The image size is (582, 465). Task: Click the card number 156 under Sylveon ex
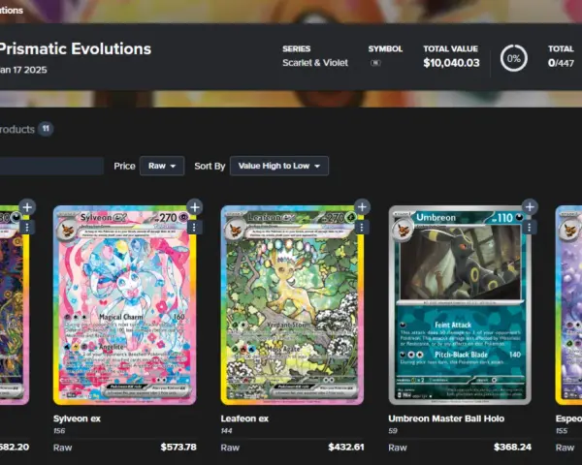(59, 431)
